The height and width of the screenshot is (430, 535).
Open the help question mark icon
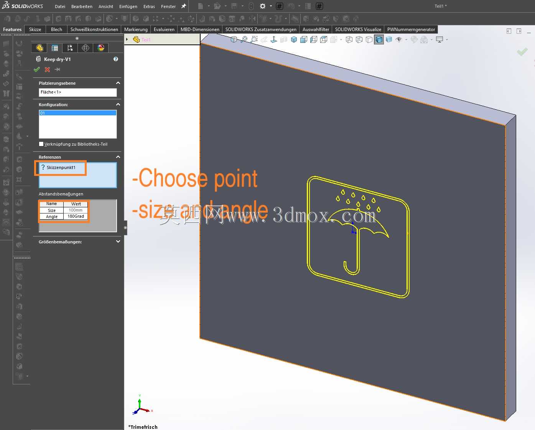(x=116, y=59)
